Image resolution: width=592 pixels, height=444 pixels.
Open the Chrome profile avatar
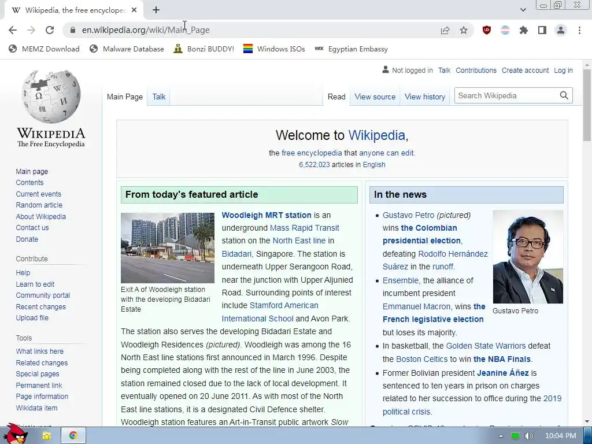[x=561, y=30]
